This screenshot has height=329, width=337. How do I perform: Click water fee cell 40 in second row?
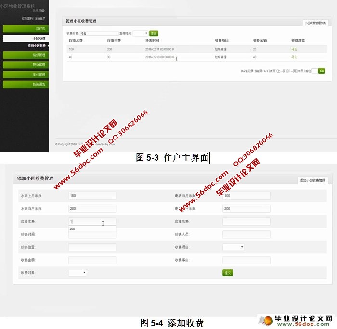pyautogui.click(x=70, y=57)
